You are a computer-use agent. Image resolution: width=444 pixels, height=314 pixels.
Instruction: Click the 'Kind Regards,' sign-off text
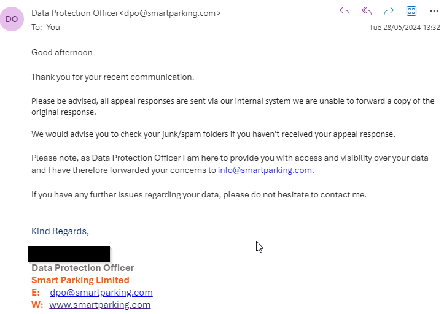[60, 231]
